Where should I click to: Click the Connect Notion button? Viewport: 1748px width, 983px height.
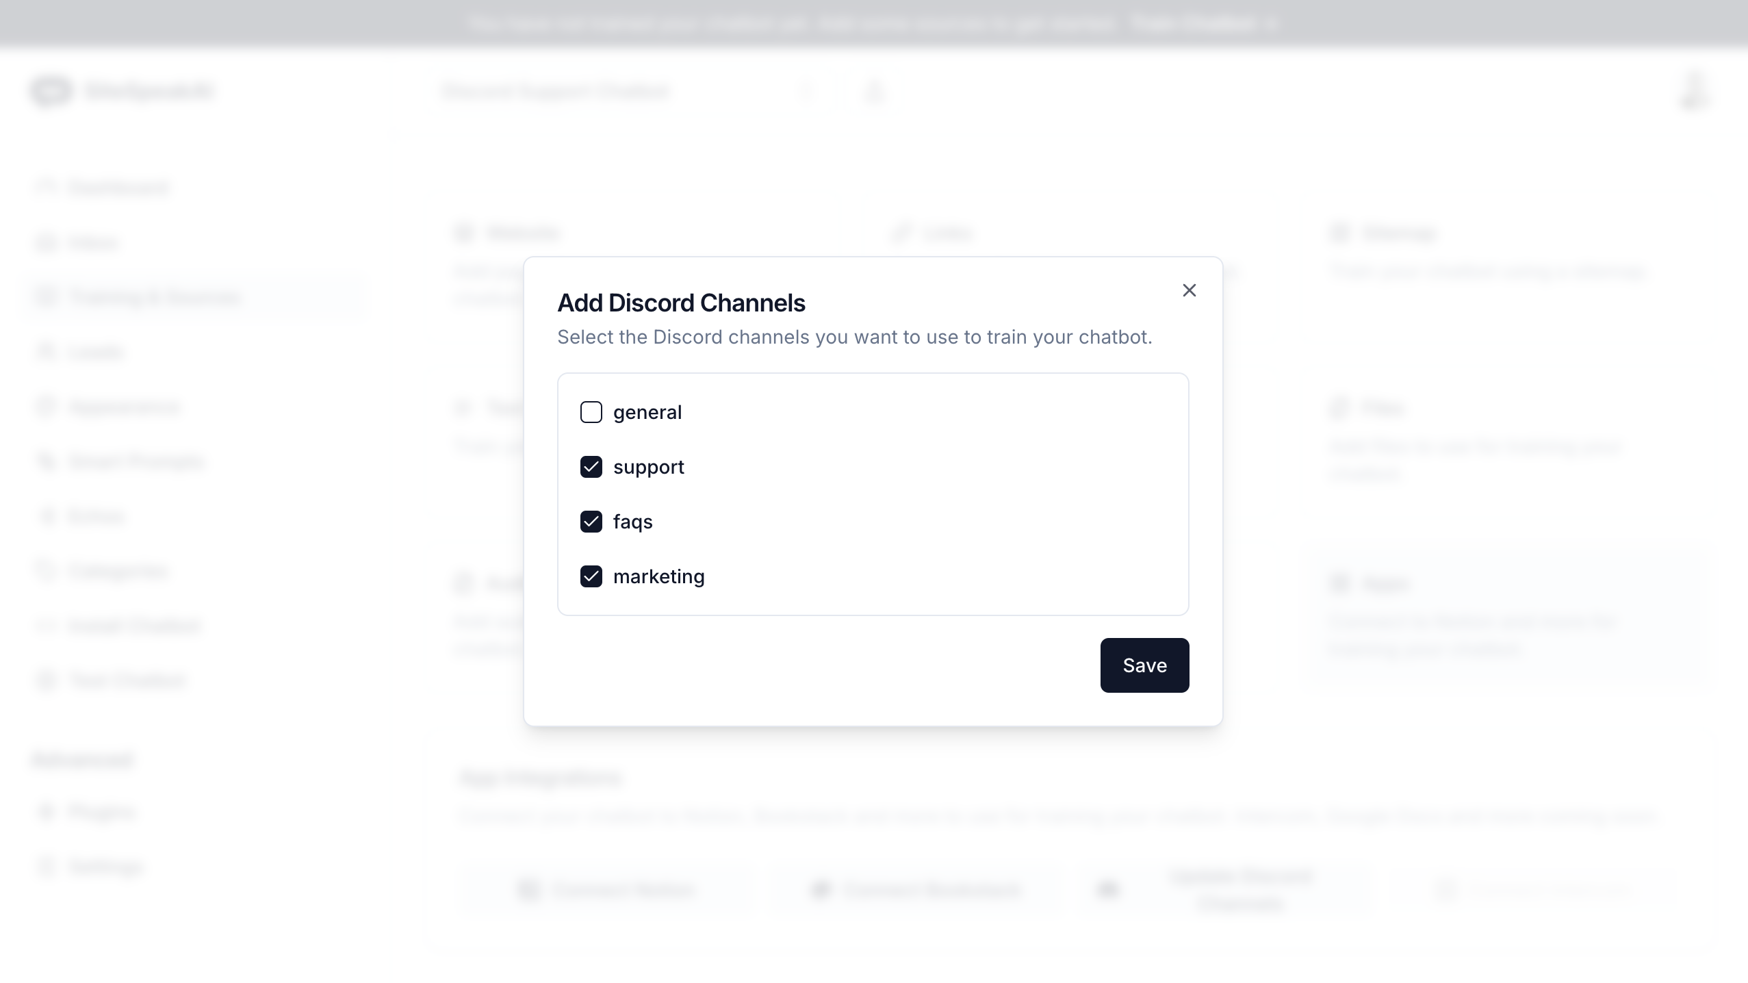coord(606,890)
